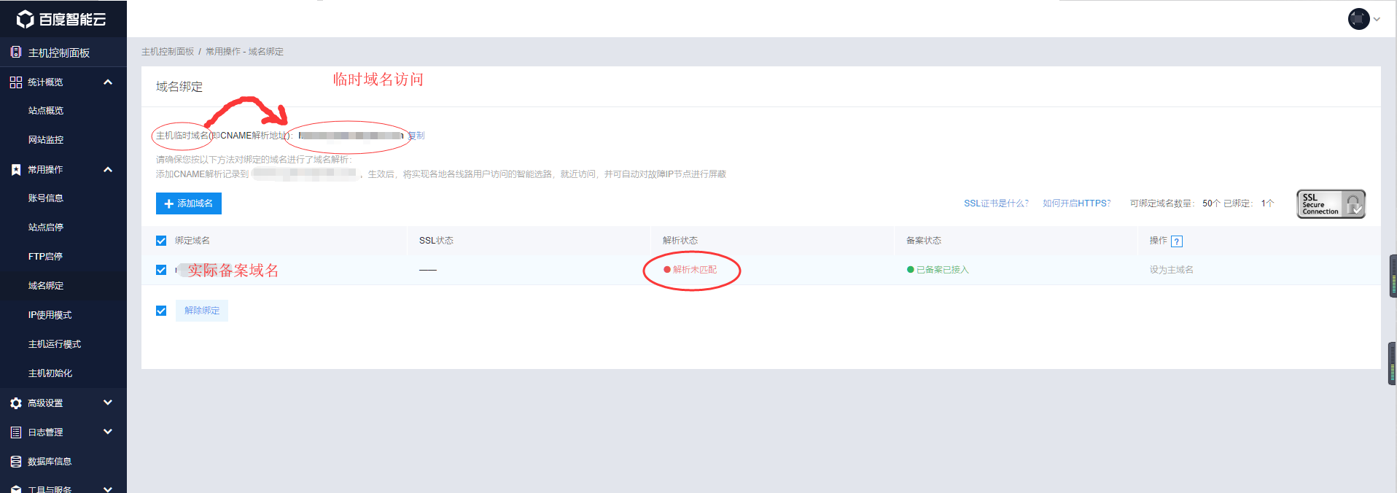This screenshot has width=1397, height=493.
Task: Click the 数据库信息 database icon
Action: coord(16,462)
